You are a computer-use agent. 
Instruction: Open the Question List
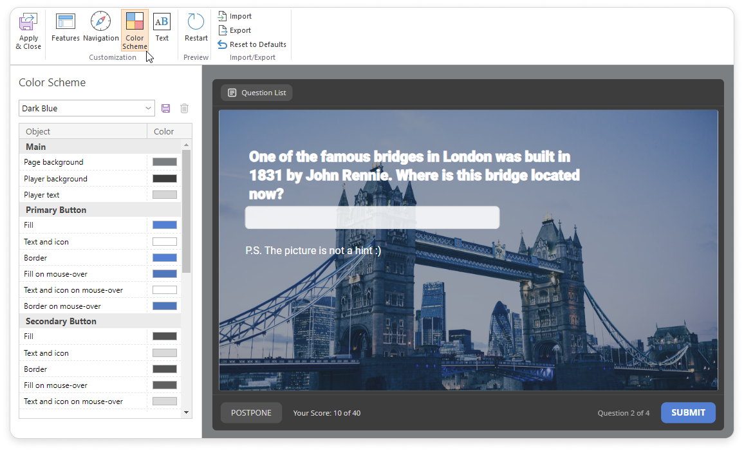257,93
